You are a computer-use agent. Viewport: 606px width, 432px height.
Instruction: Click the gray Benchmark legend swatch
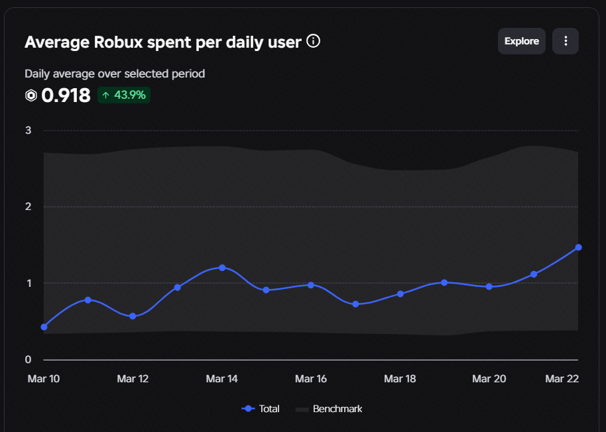coord(302,409)
